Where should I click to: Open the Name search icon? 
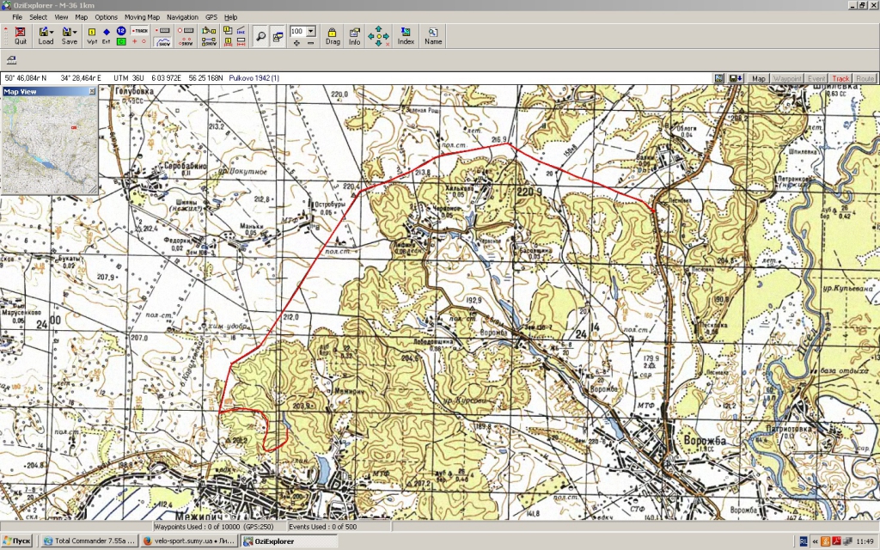[x=433, y=35]
